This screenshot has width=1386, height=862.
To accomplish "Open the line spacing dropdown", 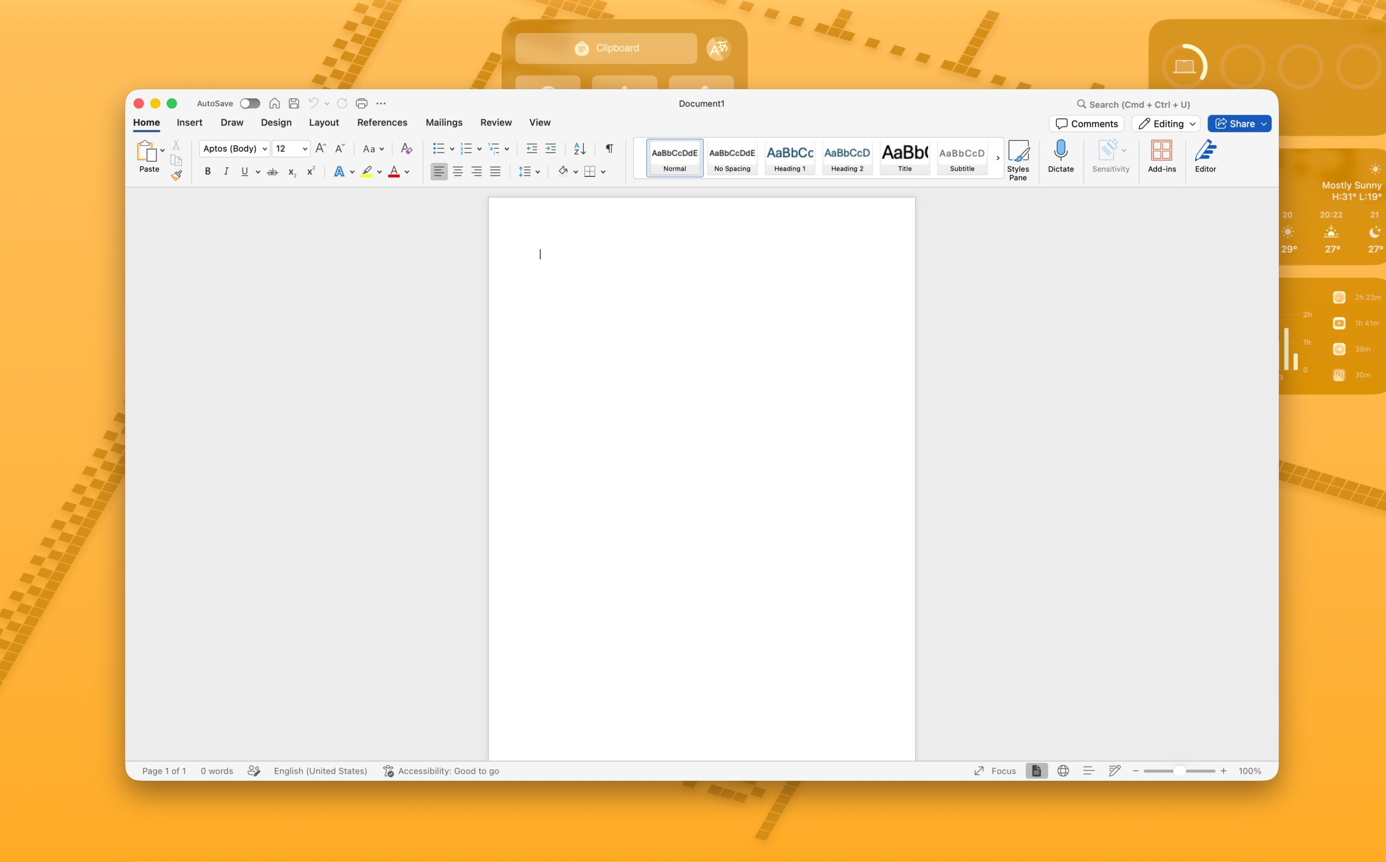I will 529,172.
